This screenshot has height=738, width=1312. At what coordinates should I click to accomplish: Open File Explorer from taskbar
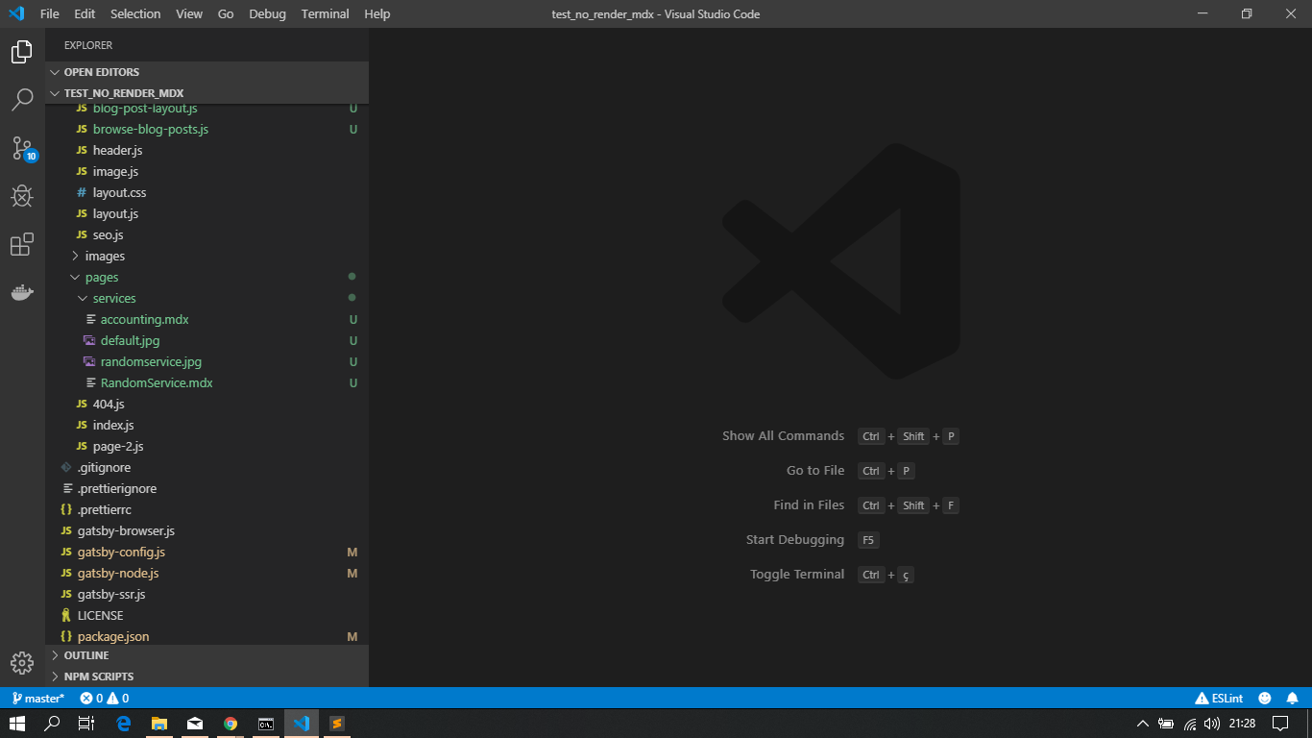(159, 724)
